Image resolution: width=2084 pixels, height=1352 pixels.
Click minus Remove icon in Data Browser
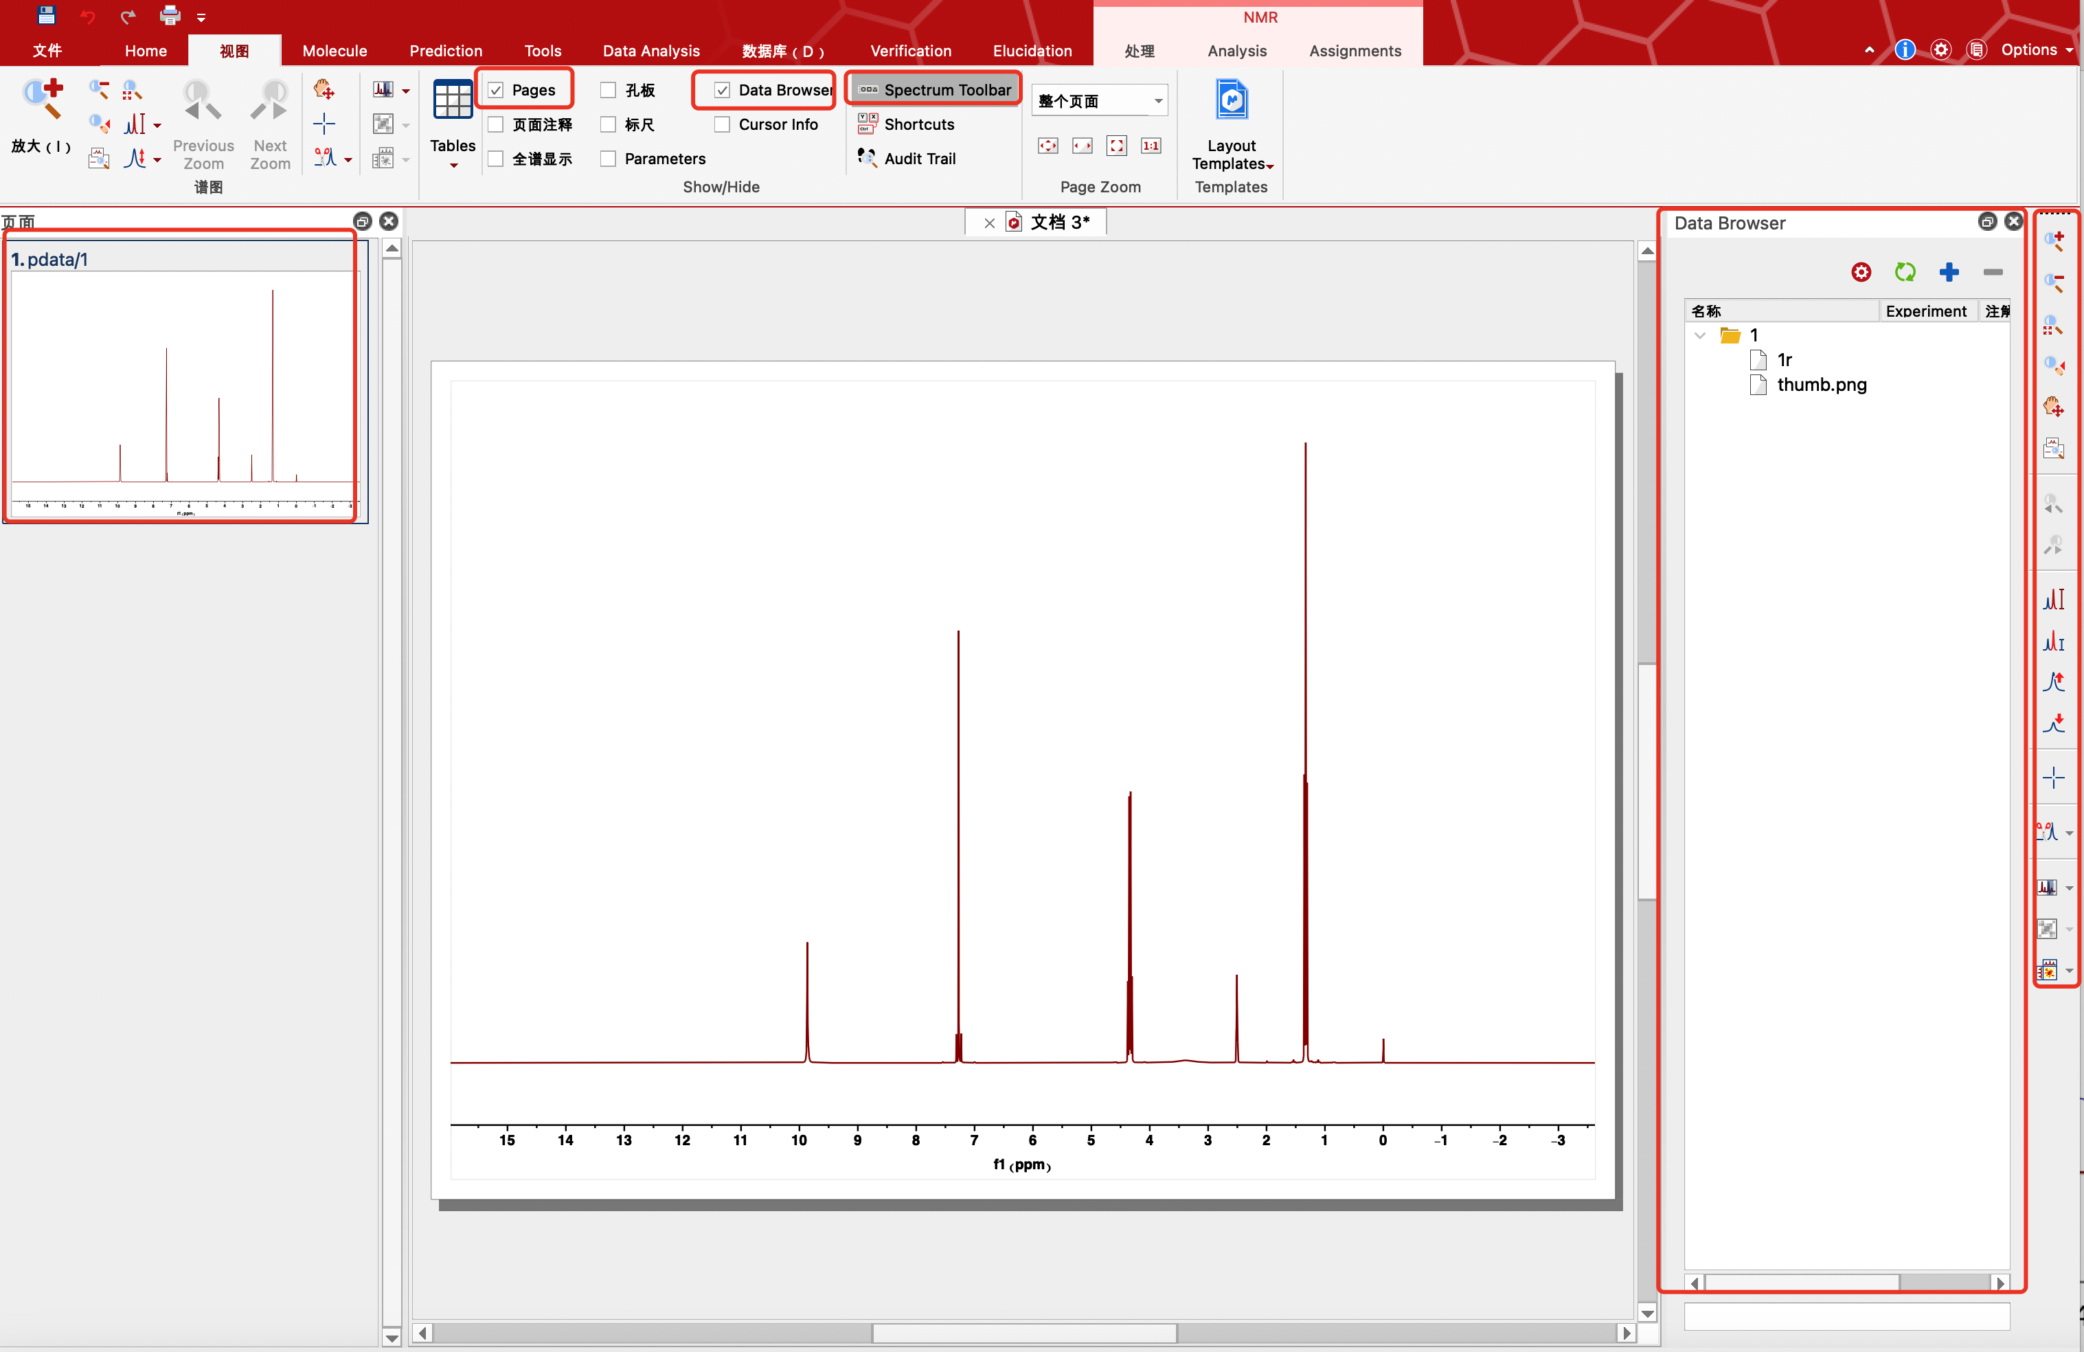click(x=1993, y=272)
